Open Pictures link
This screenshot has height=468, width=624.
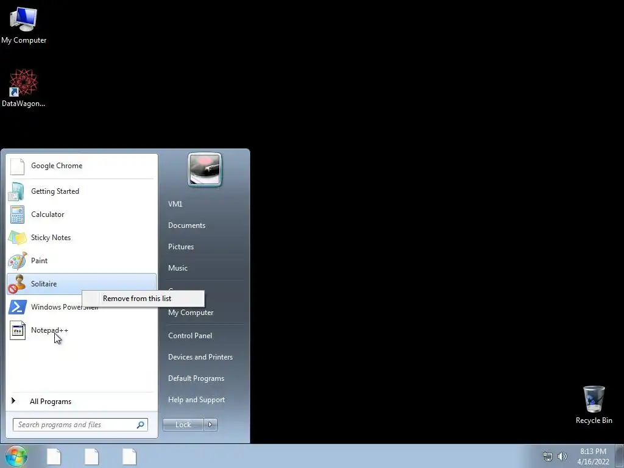(181, 247)
